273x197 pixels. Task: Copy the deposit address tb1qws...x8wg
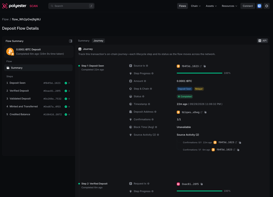coord(205,112)
